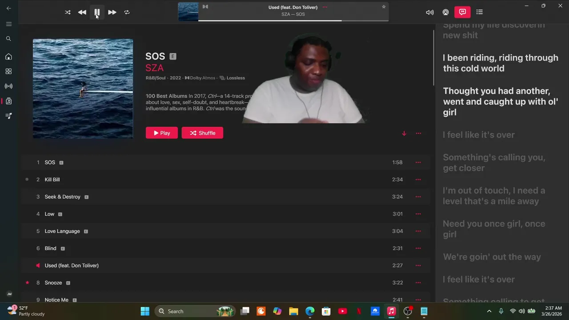This screenshot has width=569, height=320.
Task: Open more options for Blind
Action: [x=418, y=248]
